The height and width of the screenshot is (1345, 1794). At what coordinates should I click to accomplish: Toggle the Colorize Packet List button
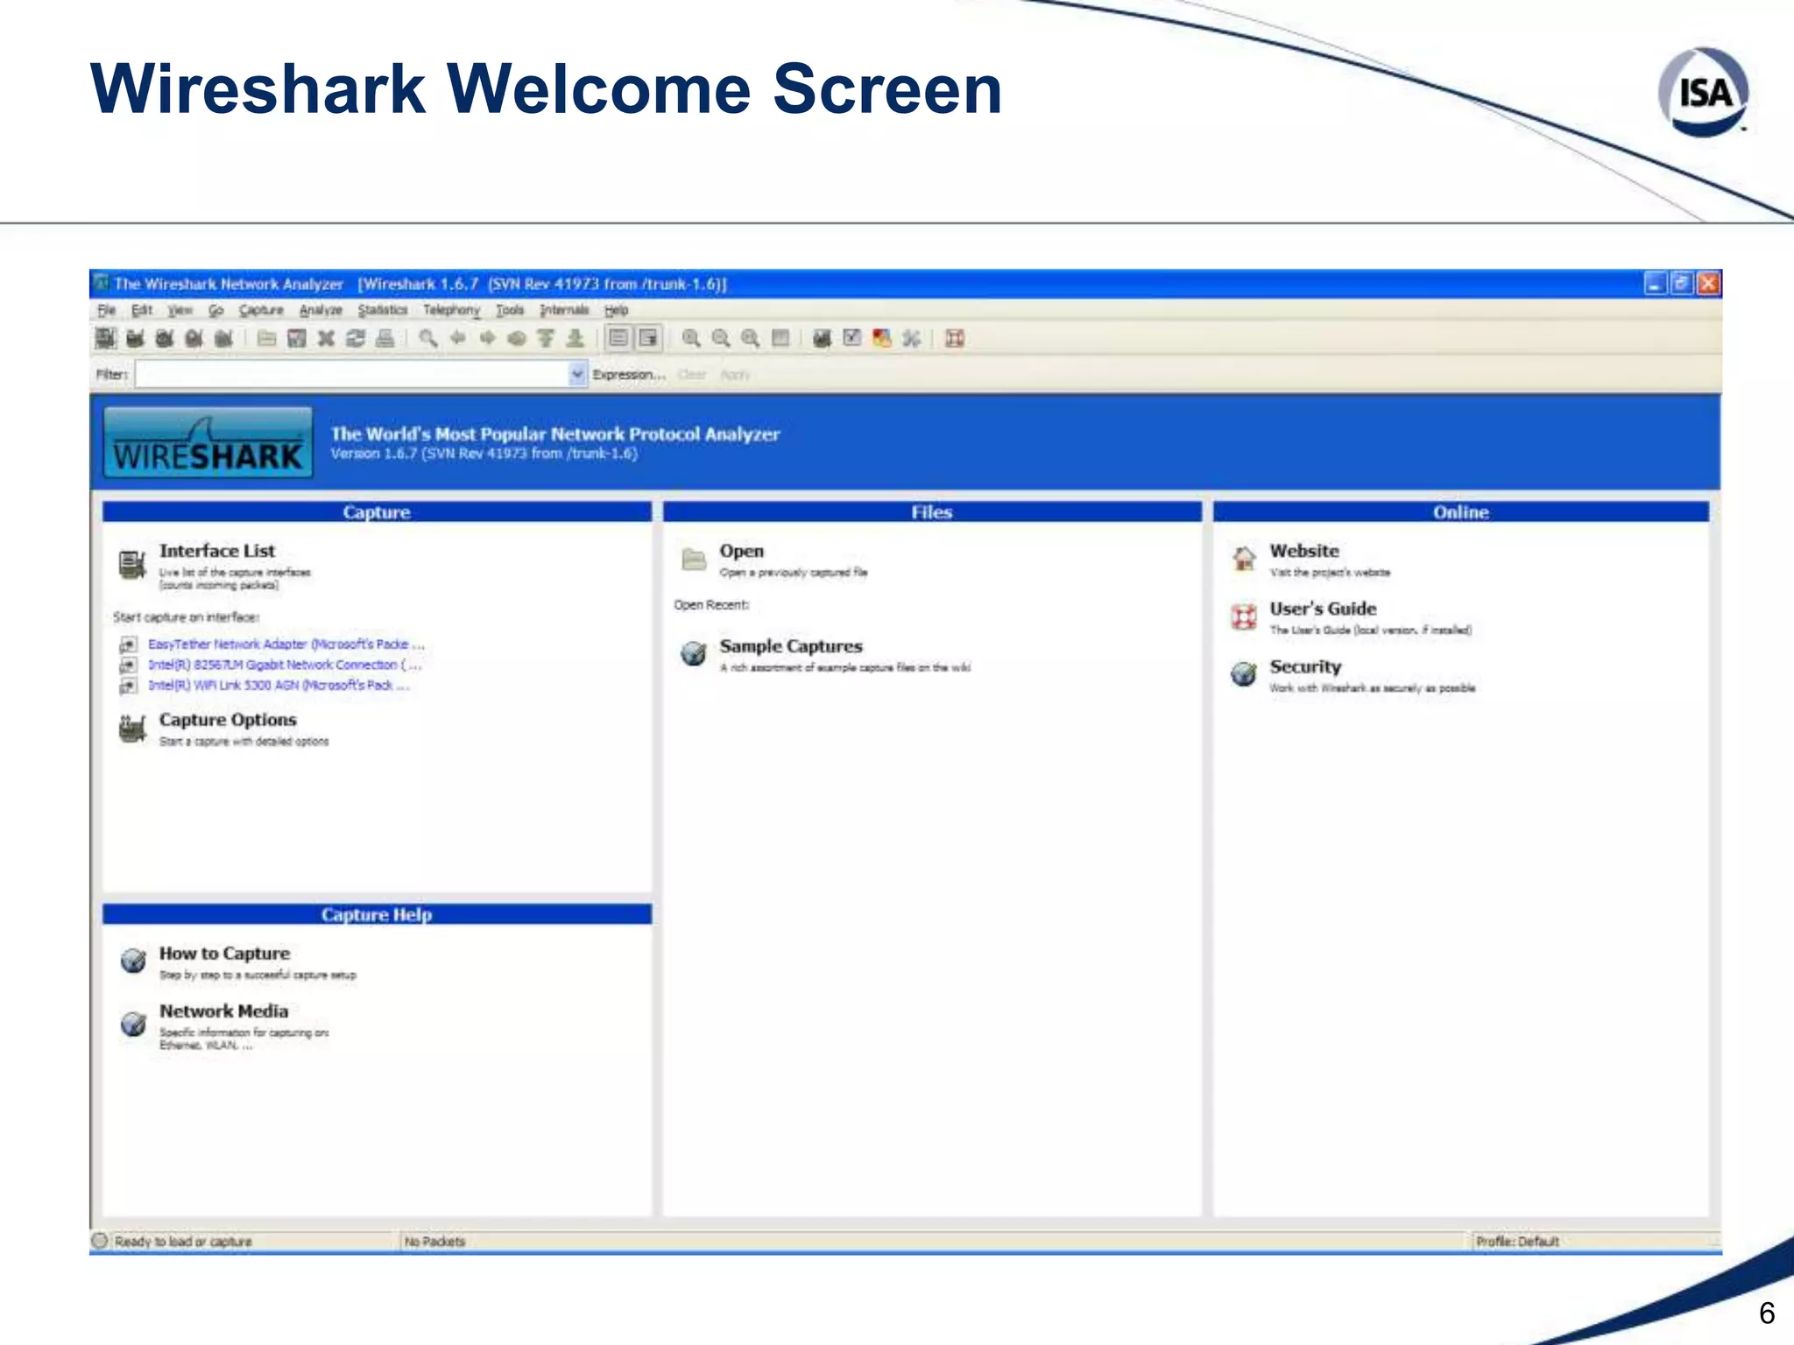click(x=619, y=338)
